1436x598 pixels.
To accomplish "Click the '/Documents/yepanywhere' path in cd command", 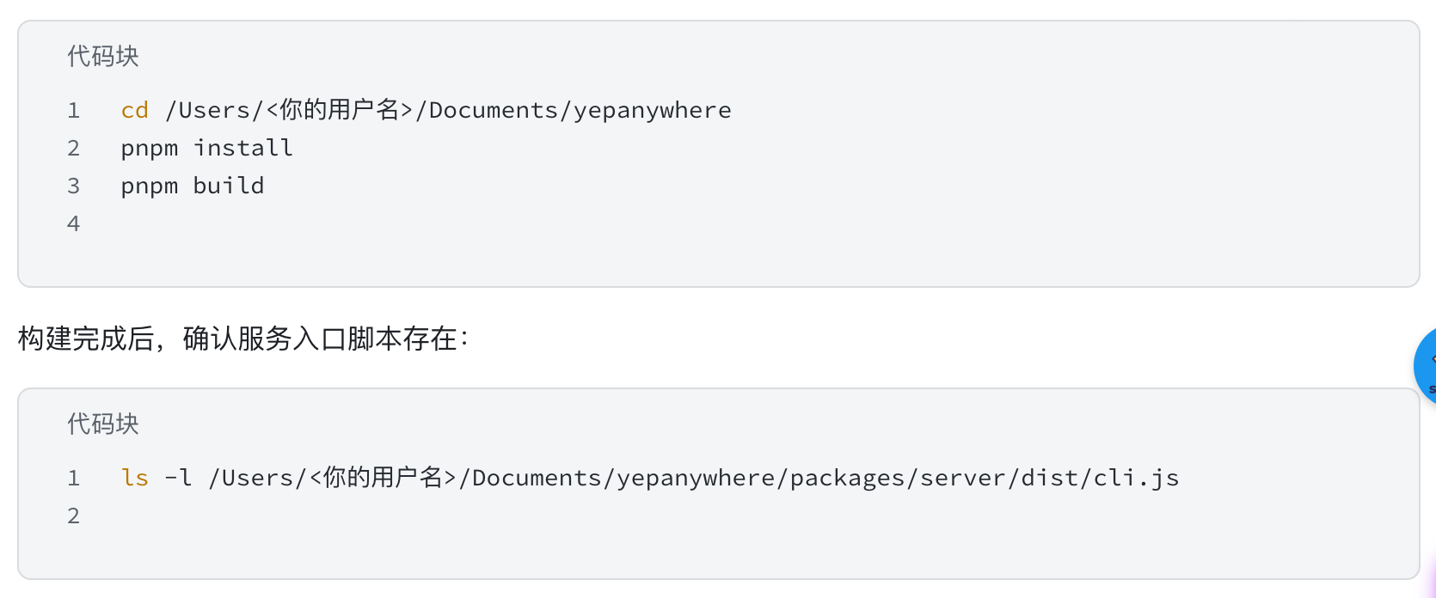I will pos(574,110).
